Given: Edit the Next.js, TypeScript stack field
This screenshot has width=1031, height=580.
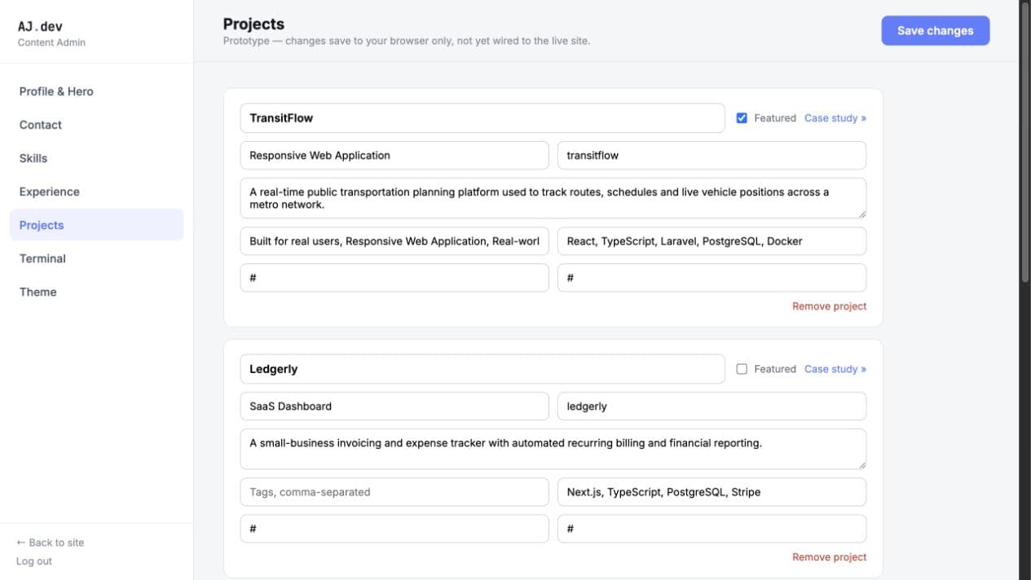Looking at the screenshot, I should [712, 492].
